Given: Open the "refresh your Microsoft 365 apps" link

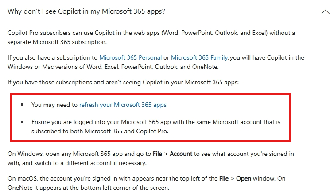Looking at the screenshot, I should tap(123, 105).
